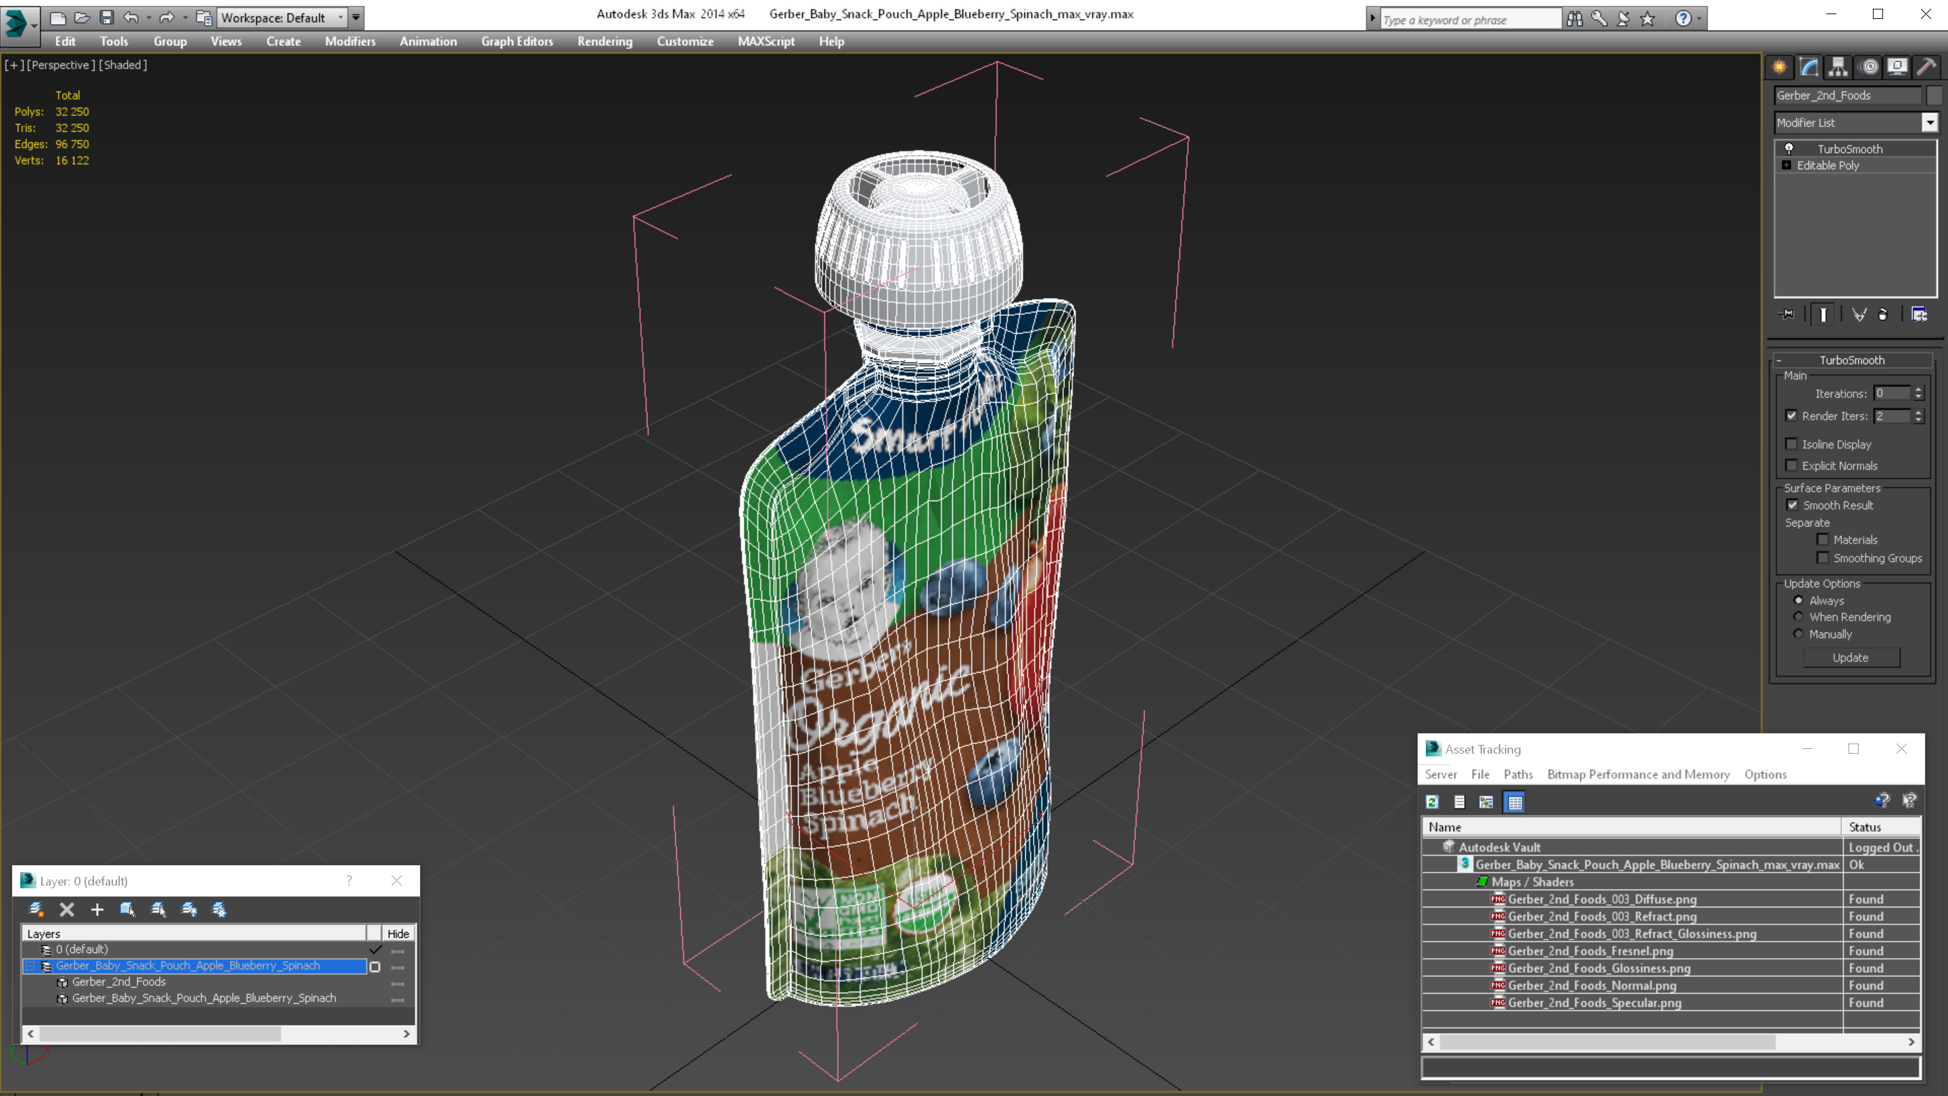Add selected objects to layer plus icon
This screenshot has height=1096, width=1948.
pos(97,909)
